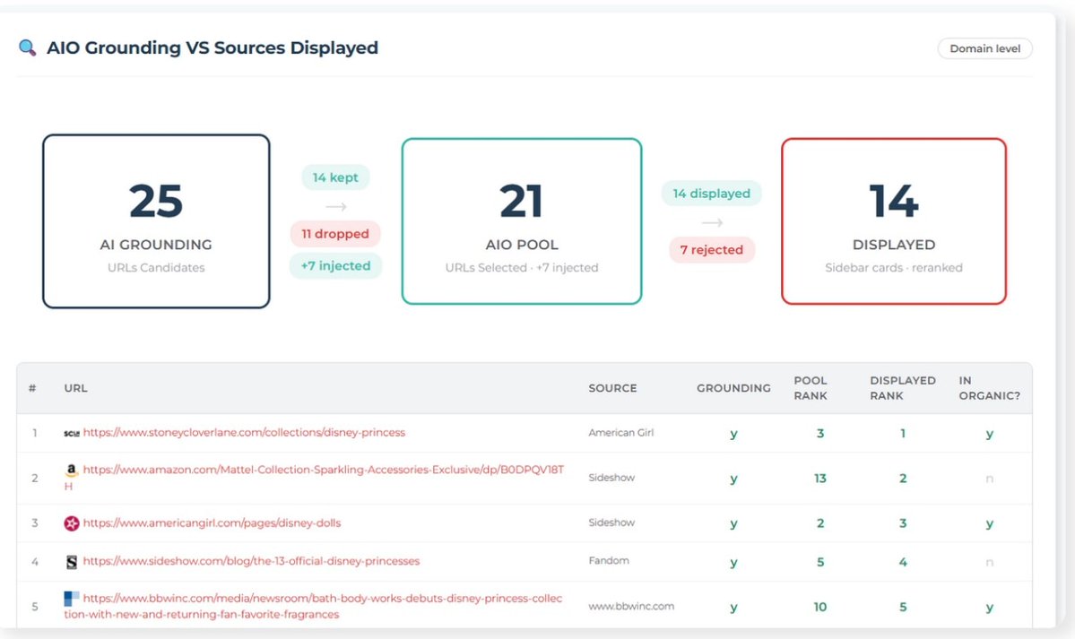This screenshot has width=1075, height=639.
Task: Click the URL column header
Action: [x=75, y=388]
